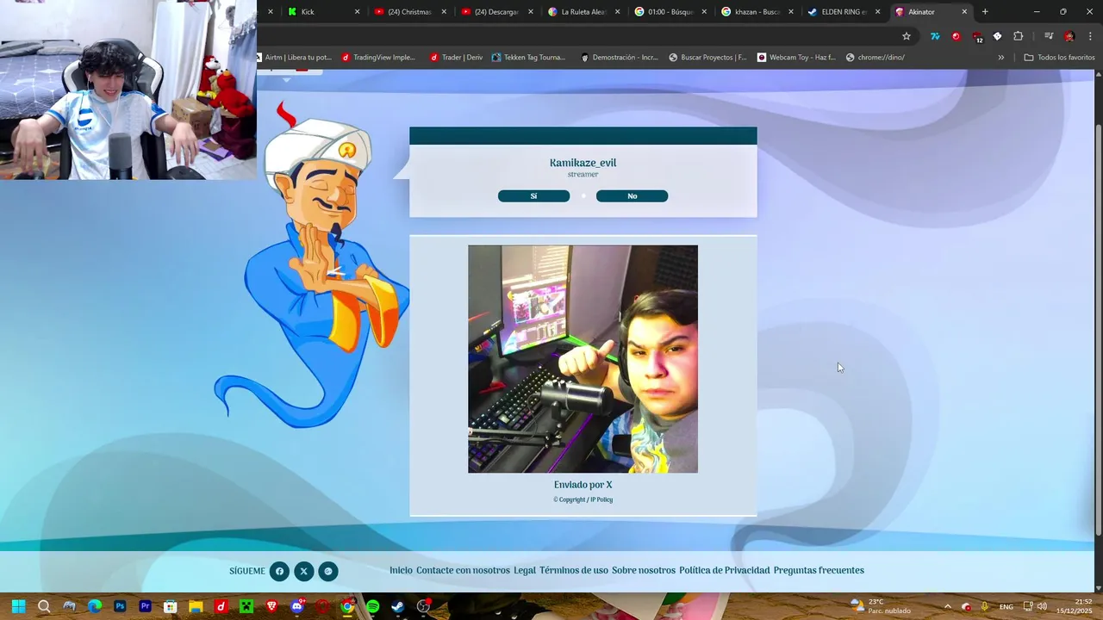Launch Brave browser from taskbar
Screen dimensions: 1103x620
(x=271, y=606)
